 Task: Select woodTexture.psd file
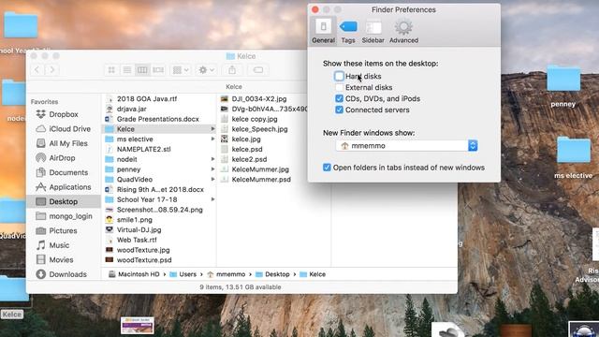(x=144, y=260)
